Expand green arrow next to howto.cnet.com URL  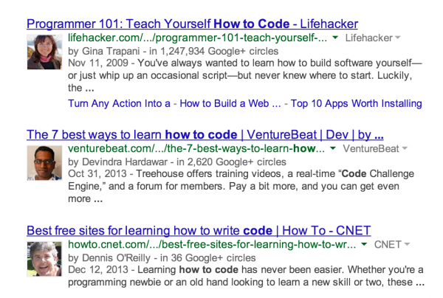(x=364, y=244)
